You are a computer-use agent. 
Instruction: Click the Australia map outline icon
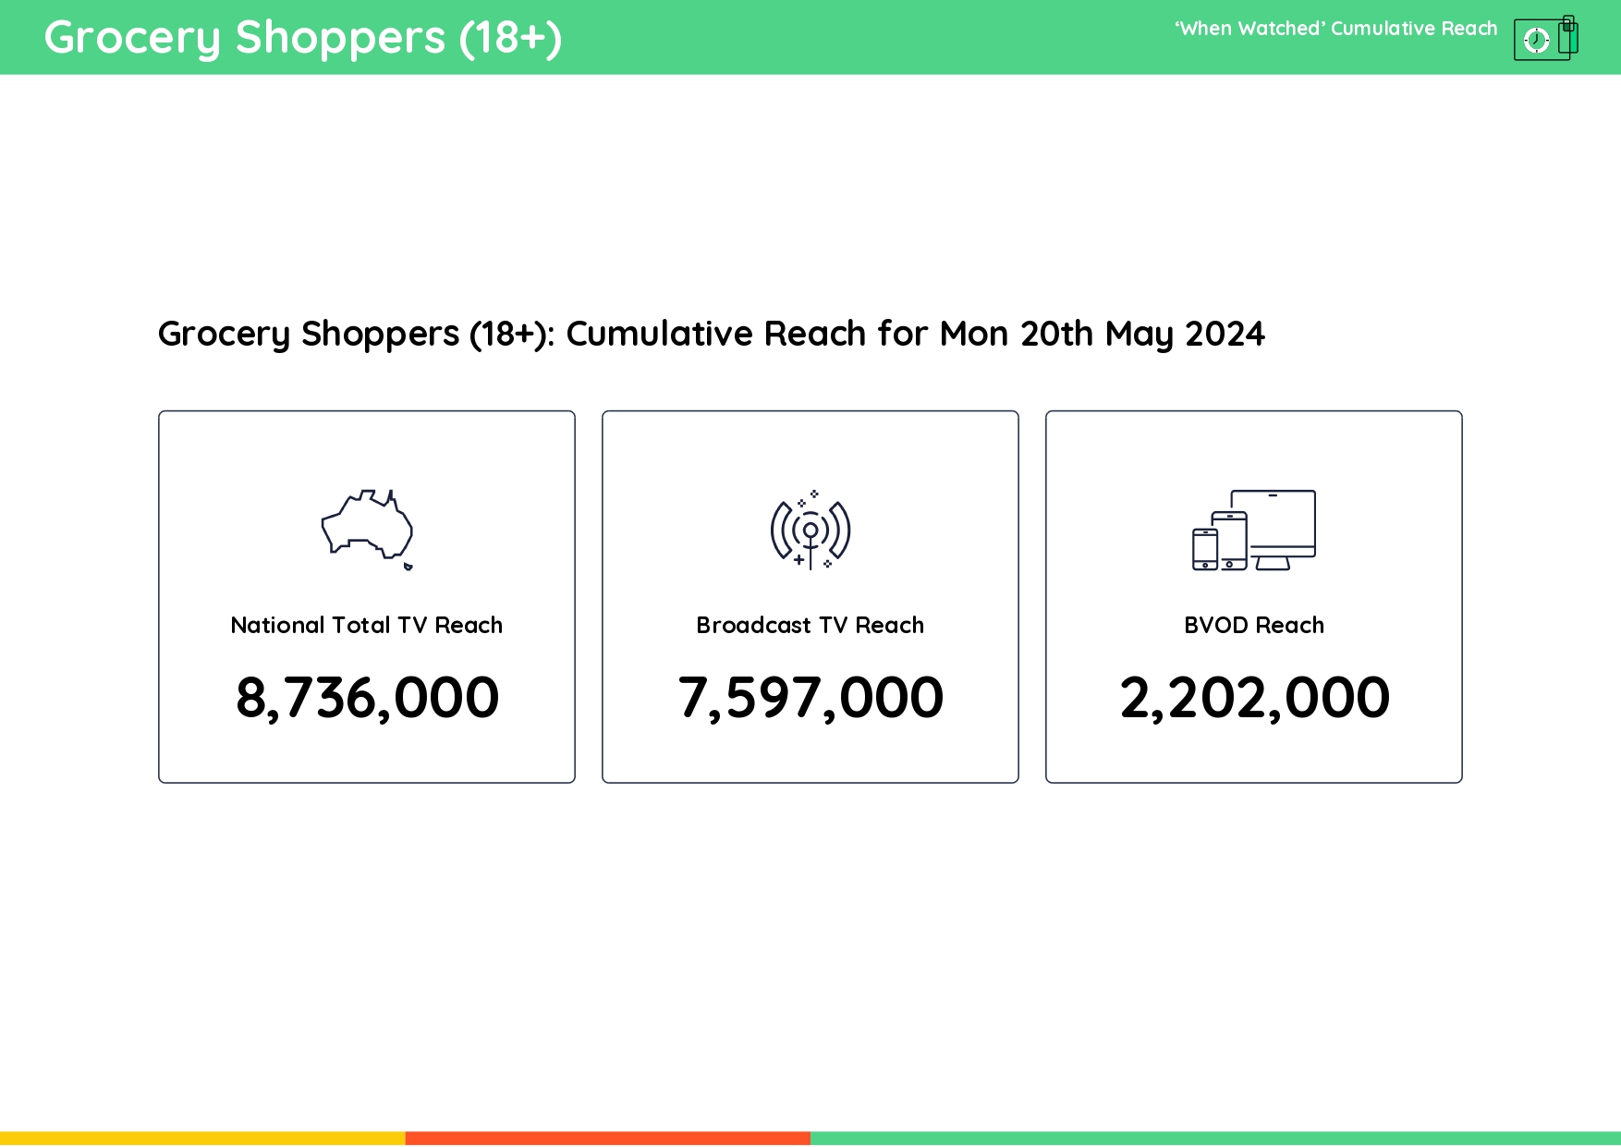coord(367,524)
